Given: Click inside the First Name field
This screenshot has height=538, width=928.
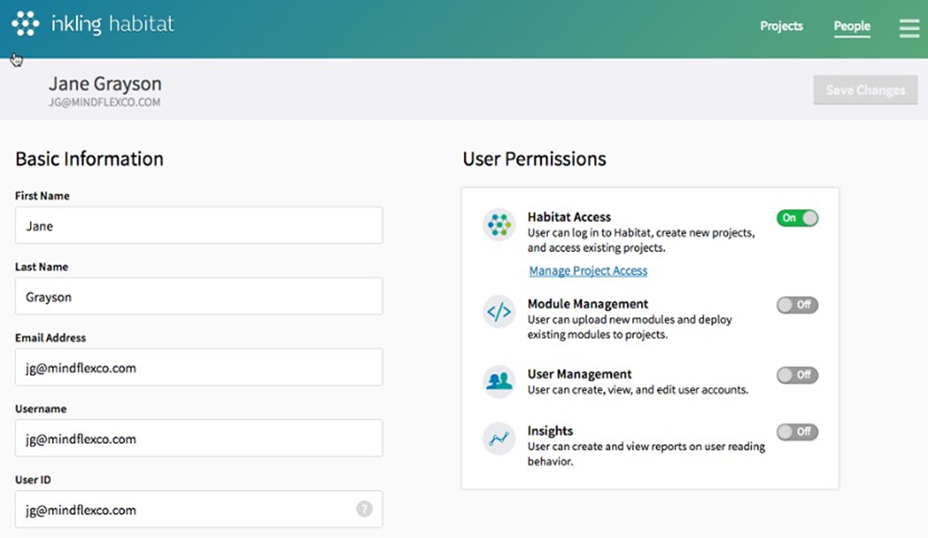Looking at the screenshot, I should (x=198, y=225).
